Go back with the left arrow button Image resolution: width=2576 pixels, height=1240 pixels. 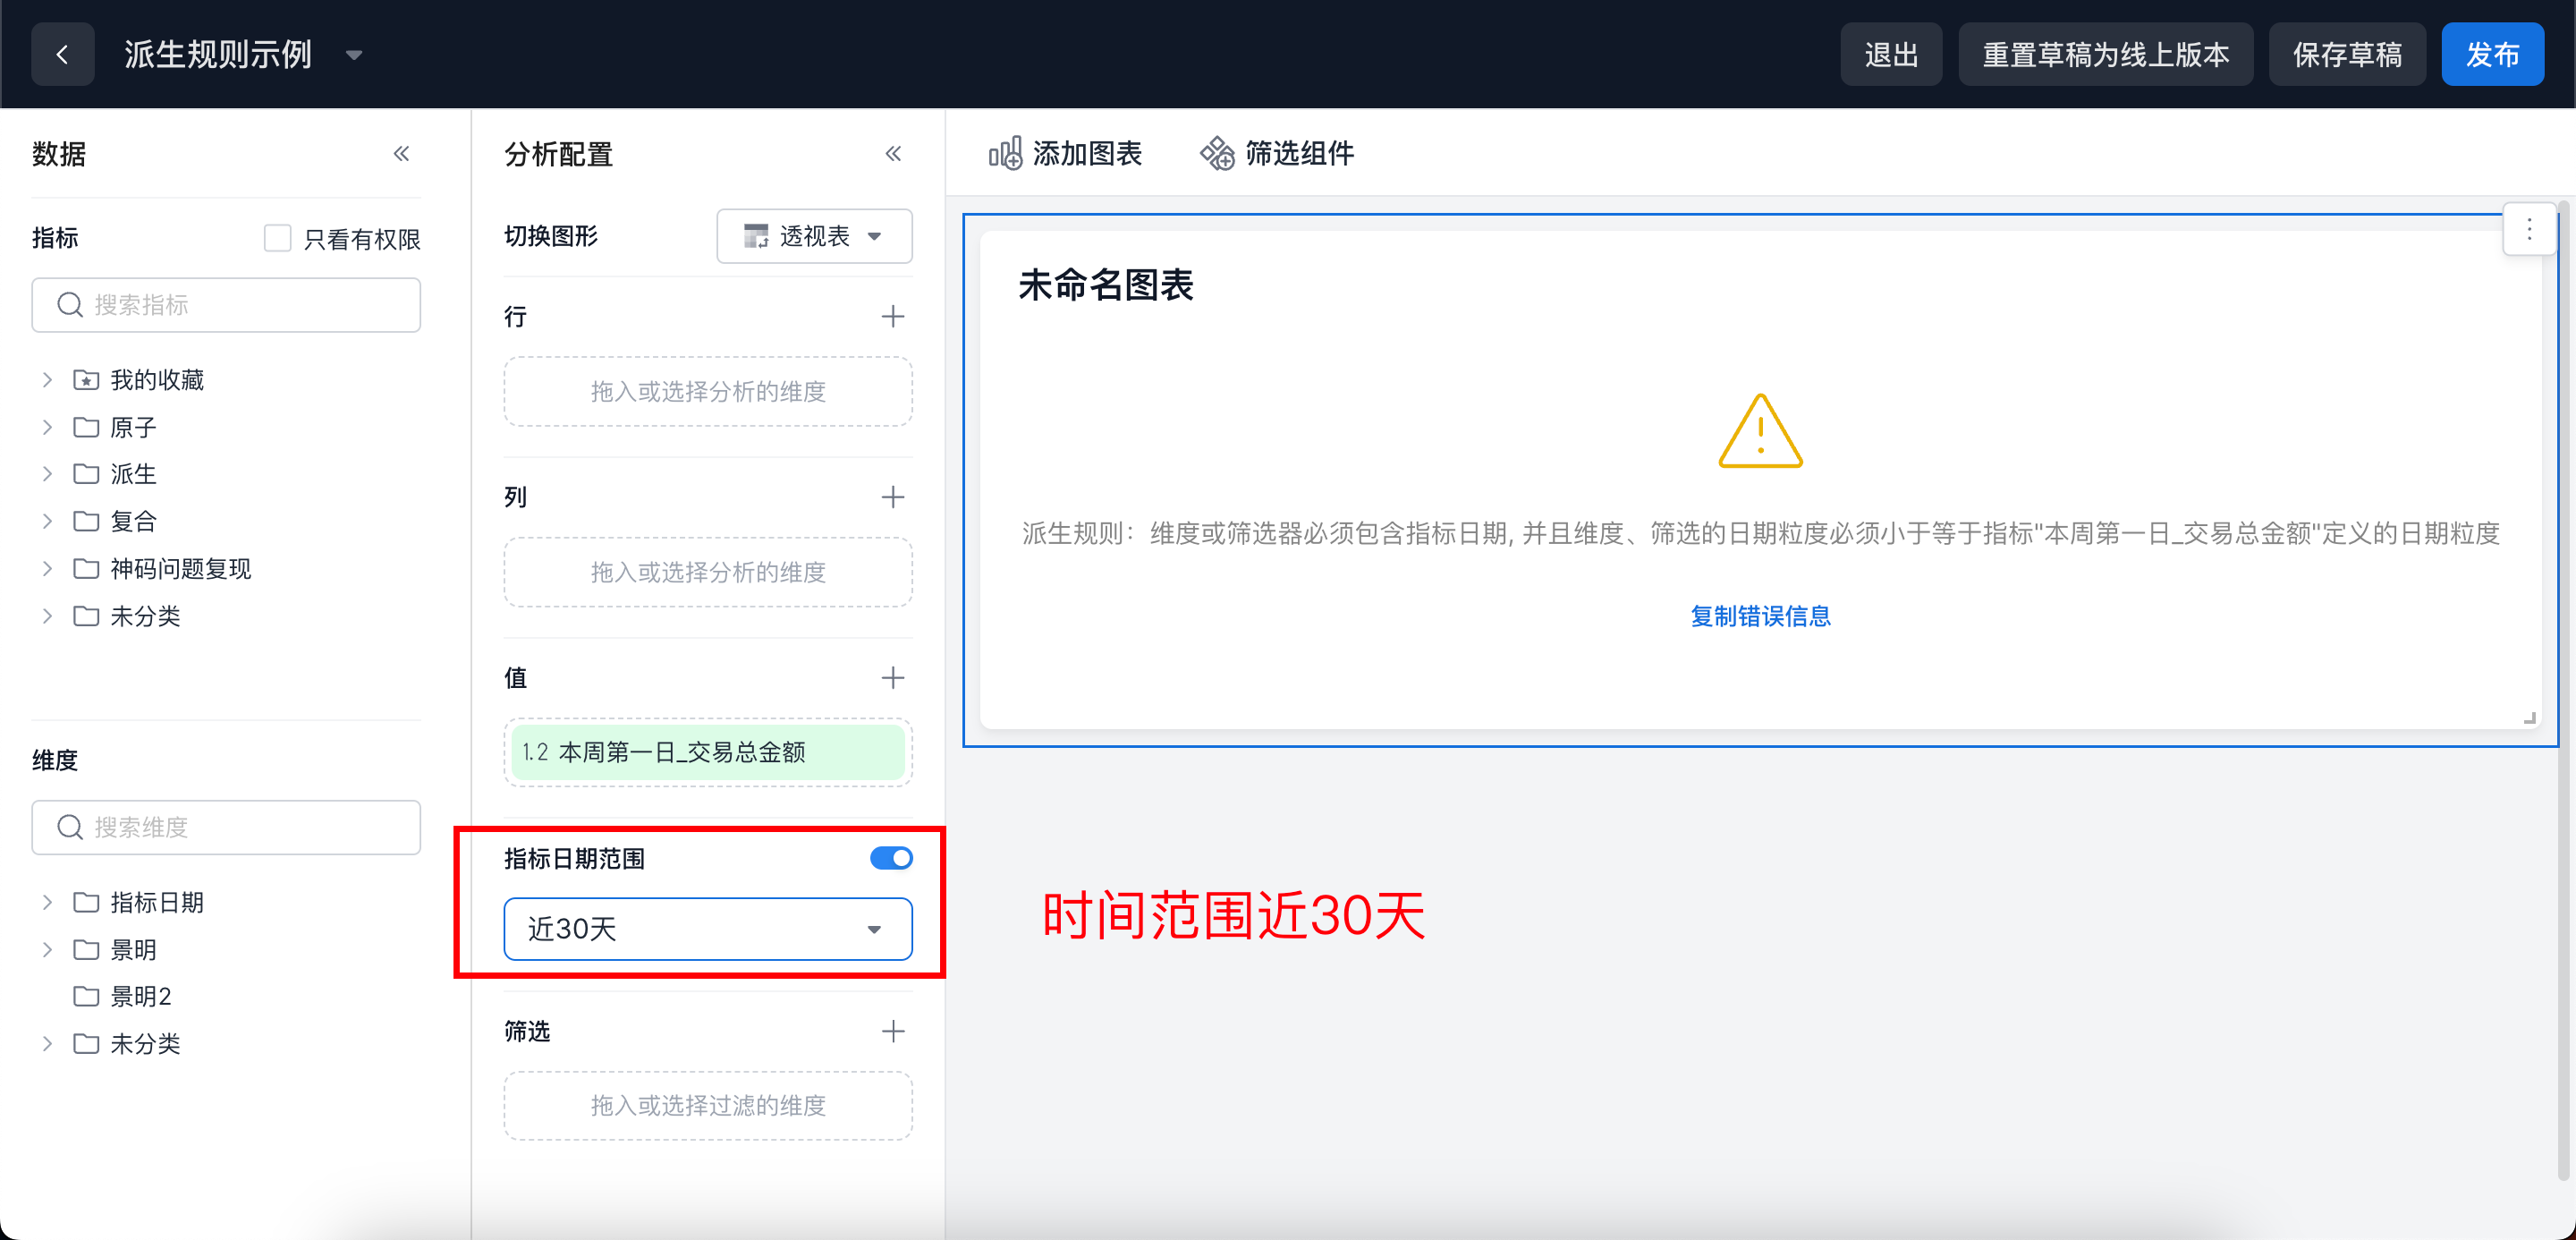(62, 54)
